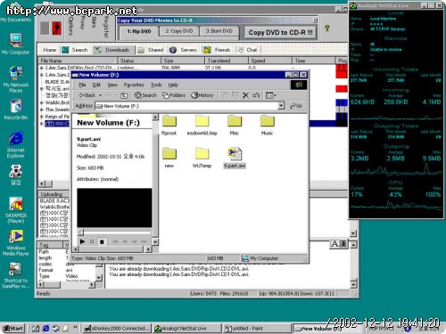Open Favorites menu in Explorer window
Viewport: 446px width, 334px height.
click(x=134, y=85)
